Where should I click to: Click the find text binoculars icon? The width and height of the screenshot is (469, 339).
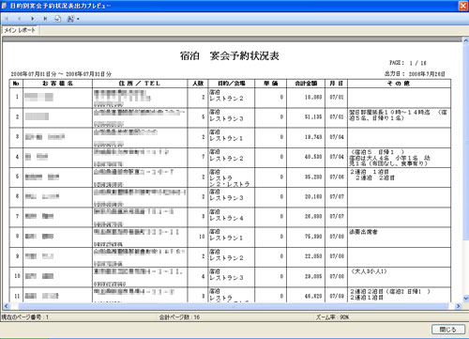(70, 19)
